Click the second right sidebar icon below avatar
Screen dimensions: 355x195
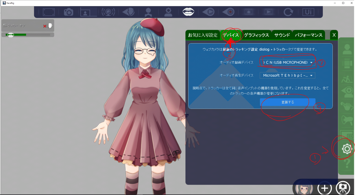coord(347,63)
